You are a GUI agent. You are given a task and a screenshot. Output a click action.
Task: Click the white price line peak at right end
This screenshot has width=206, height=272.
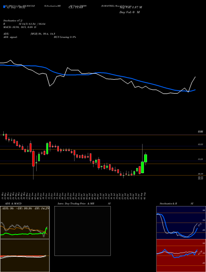tap(195, 77)
